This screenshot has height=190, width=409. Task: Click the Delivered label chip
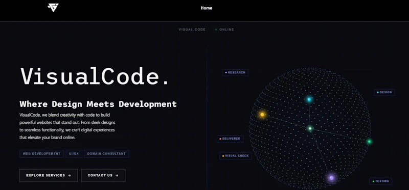[230, 139]
